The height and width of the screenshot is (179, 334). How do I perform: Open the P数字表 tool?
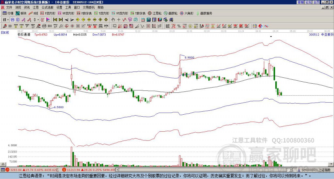[x=84, y=13]
